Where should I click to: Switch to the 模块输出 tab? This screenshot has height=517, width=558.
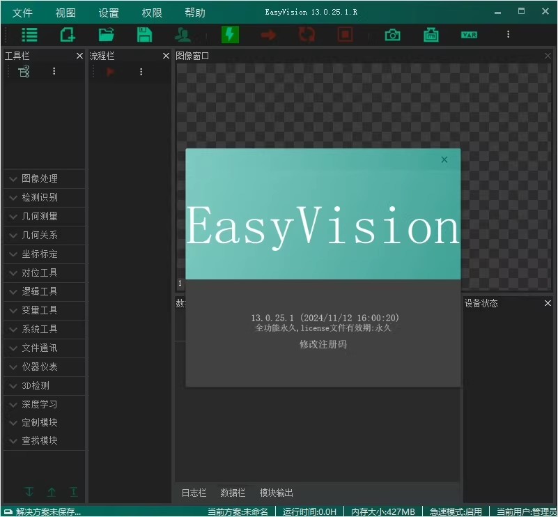pyautogui.click(x=276, y=493)
